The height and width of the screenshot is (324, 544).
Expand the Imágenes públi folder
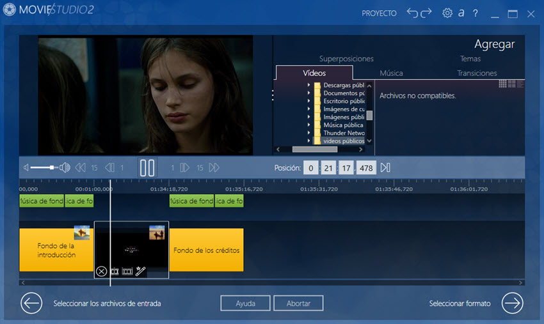click(308, 117)
